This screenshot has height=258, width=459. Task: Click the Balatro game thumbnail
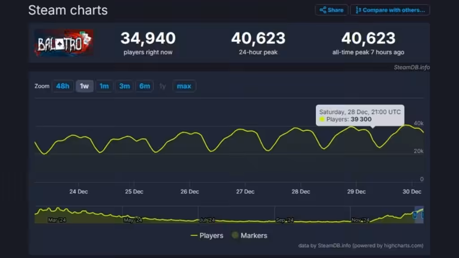[64, 43]
